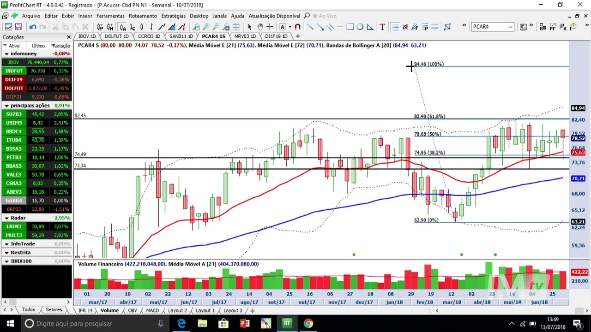The image size is (591, 332).
Task: Open Google Chrome from the taskbar
Action: [308, 324]
